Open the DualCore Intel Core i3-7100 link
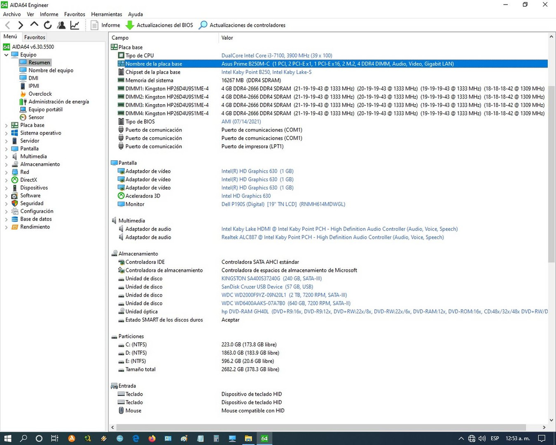 tap(277, 56)
